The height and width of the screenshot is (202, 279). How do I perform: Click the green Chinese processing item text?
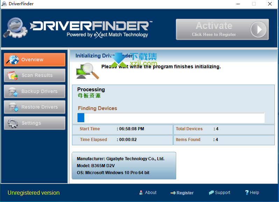coord(89,96)
